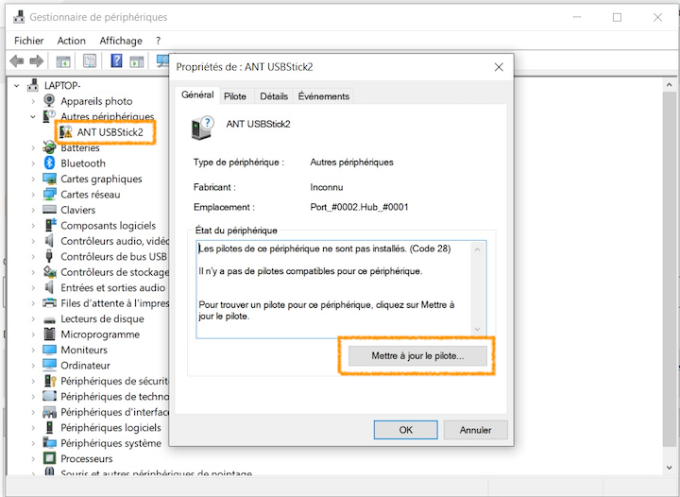
Task: Click the Ordinateur icon
Action: [49, 365]
